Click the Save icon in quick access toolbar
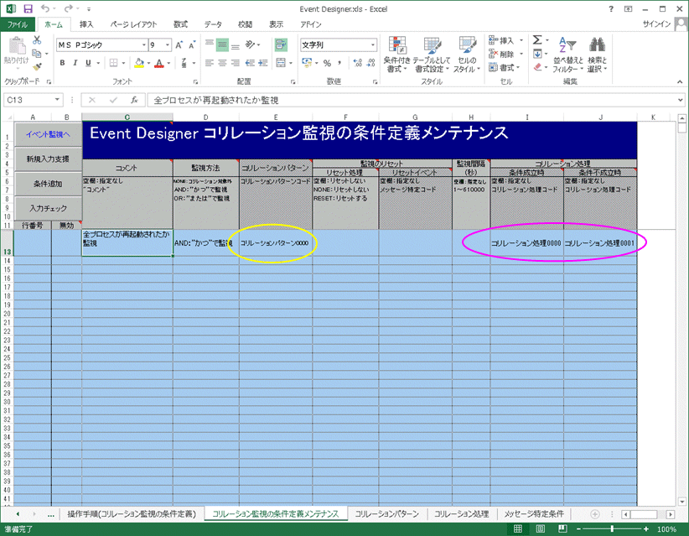 pyautogui.click(x=28, y=8)
